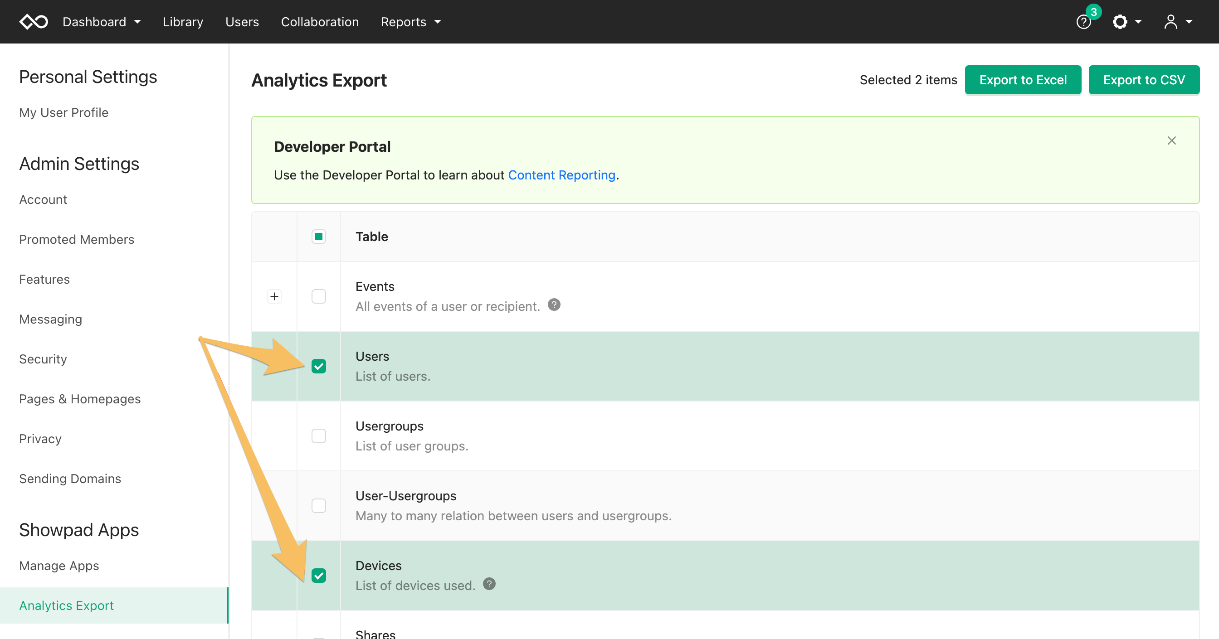Open Pages & Homepages settings

[80, 399]
